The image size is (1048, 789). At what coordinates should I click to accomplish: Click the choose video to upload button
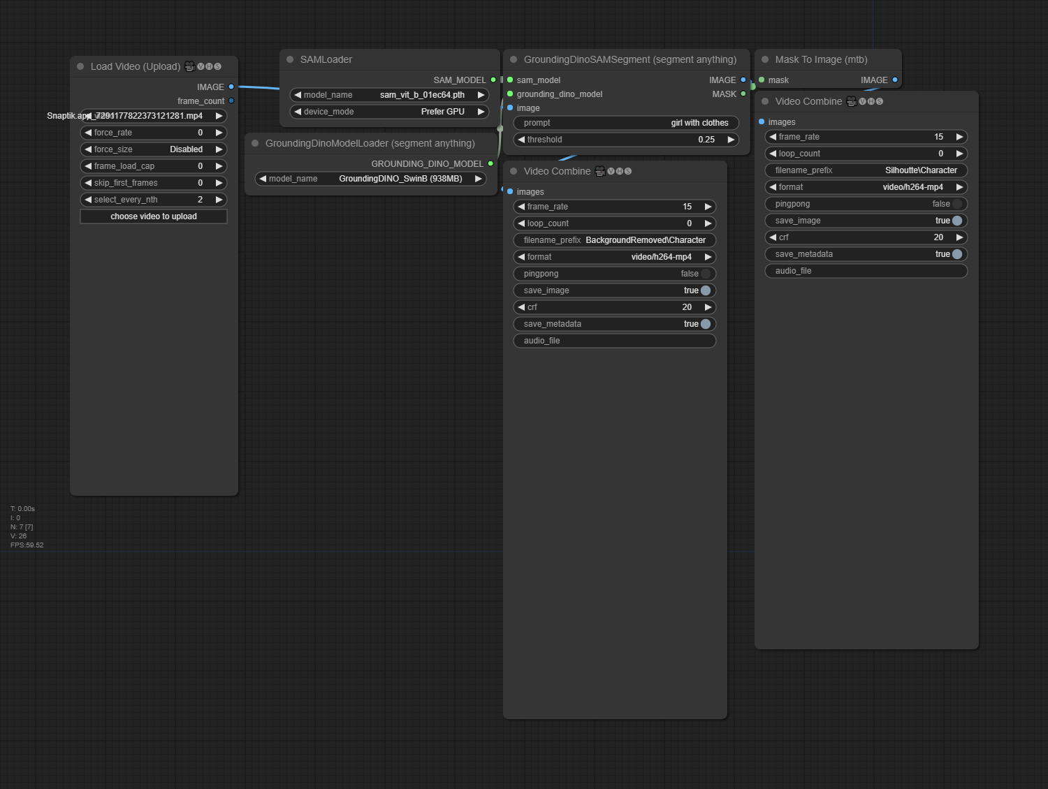154,216
